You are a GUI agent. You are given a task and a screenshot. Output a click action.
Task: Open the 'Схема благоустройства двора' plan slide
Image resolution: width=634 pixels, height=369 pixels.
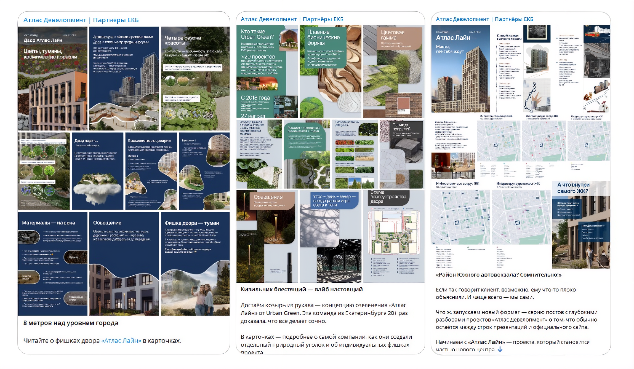394,236
